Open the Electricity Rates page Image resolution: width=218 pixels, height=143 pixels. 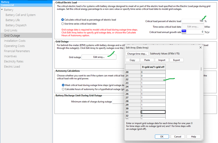14,61
